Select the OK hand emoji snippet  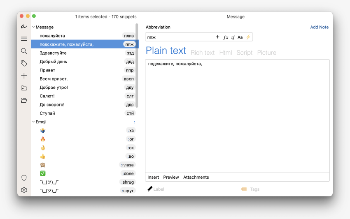pyautogui.click(x=43, y=148)
